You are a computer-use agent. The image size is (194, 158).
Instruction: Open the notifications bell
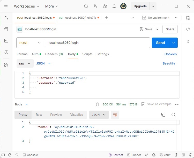pos(114,6)
